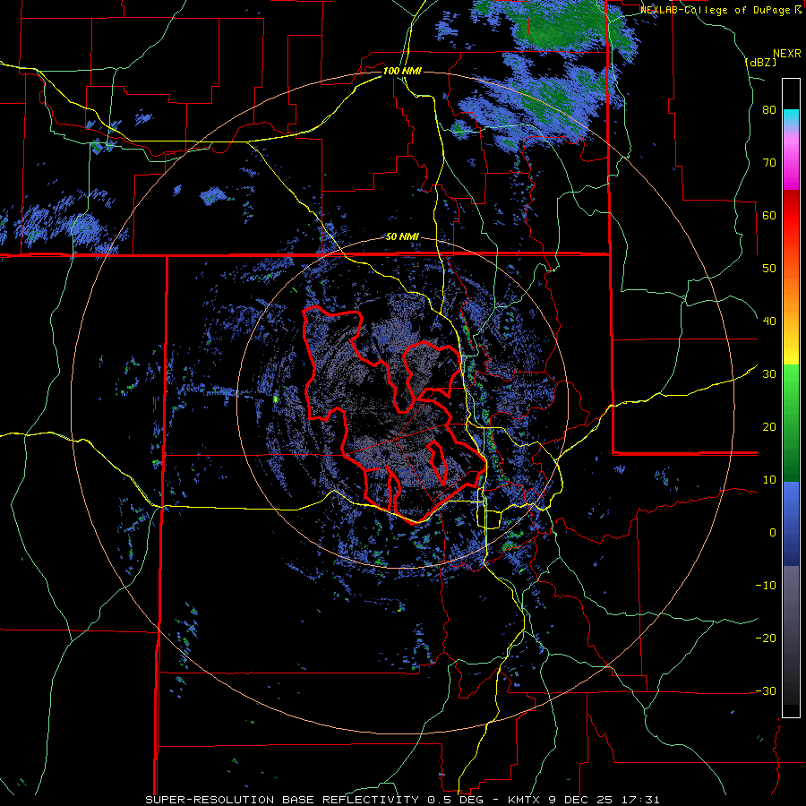Click the 30 dBZ scale value
This screenshot has height=806, width=806.
(x=769, y=374)
